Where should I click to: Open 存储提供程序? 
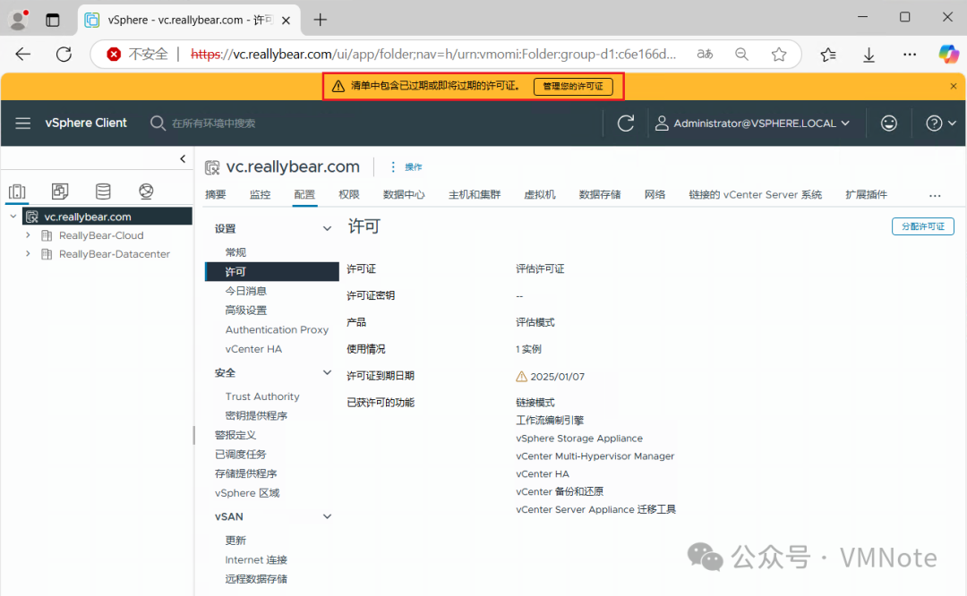245,473
